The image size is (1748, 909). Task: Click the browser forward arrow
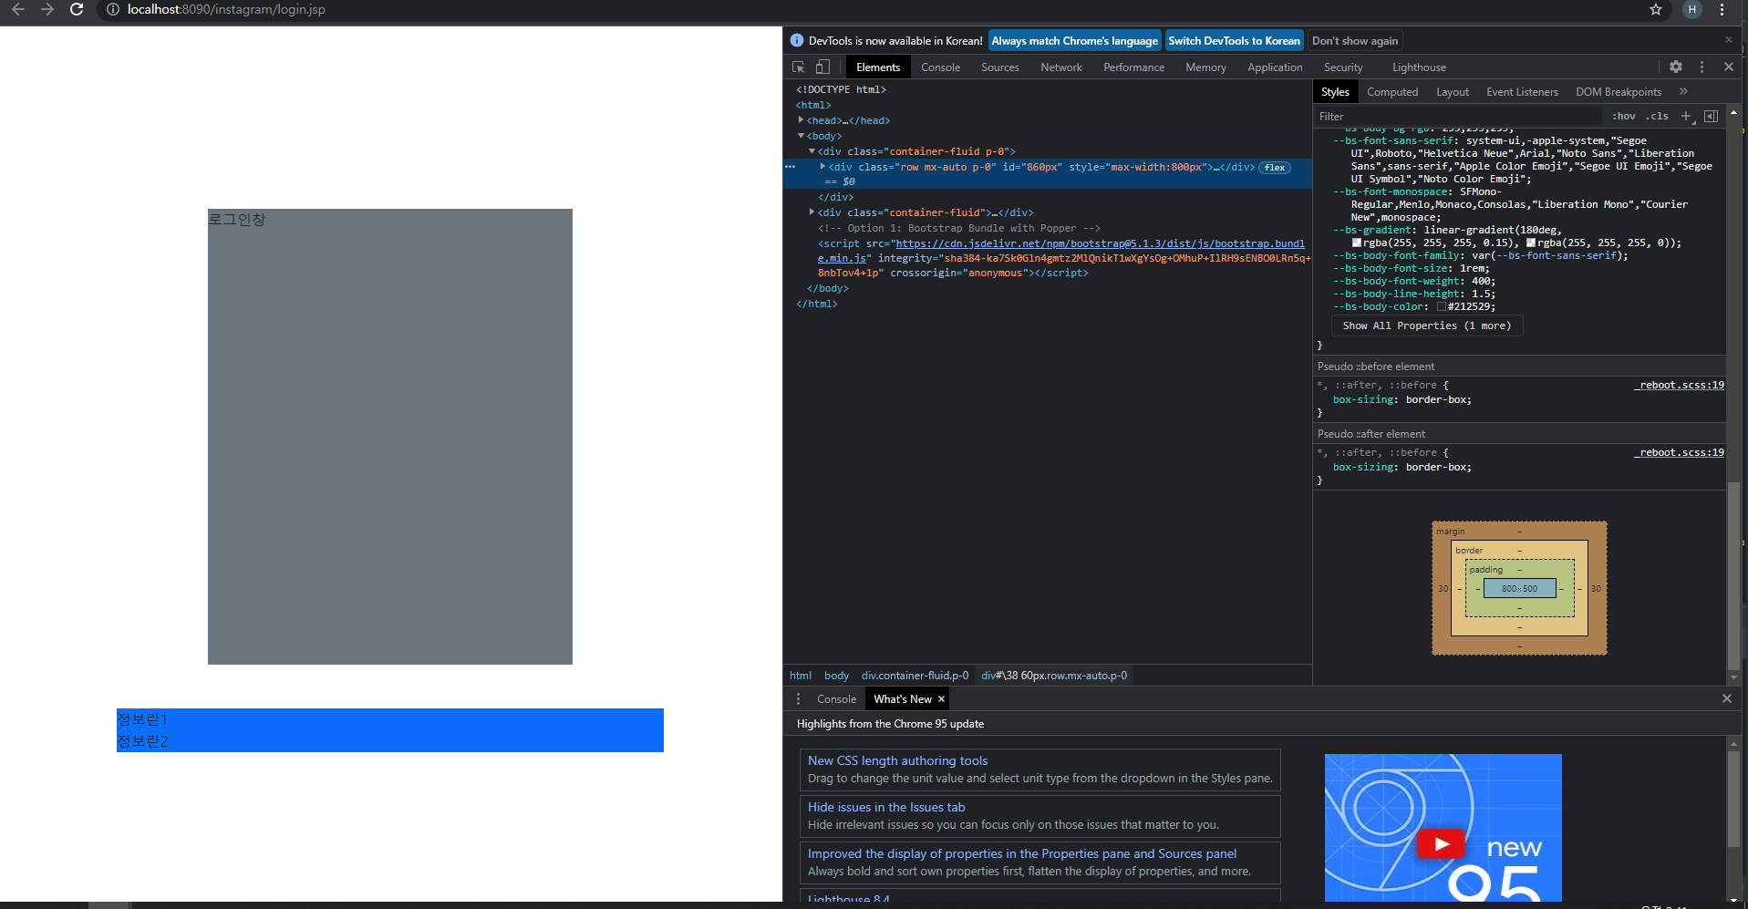47,9
